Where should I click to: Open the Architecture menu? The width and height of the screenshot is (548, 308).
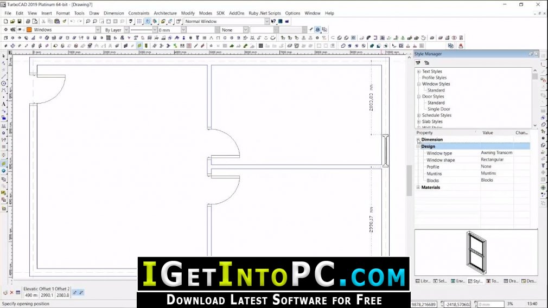pyautogui.click(x=165, y=13)
